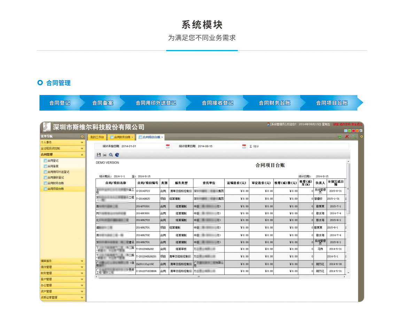This screenshot has width=404, height=312.
Task: Click 安全退出 to log out safely
Action: [x=357, y=125]
